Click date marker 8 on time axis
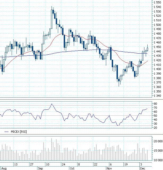 79,164
